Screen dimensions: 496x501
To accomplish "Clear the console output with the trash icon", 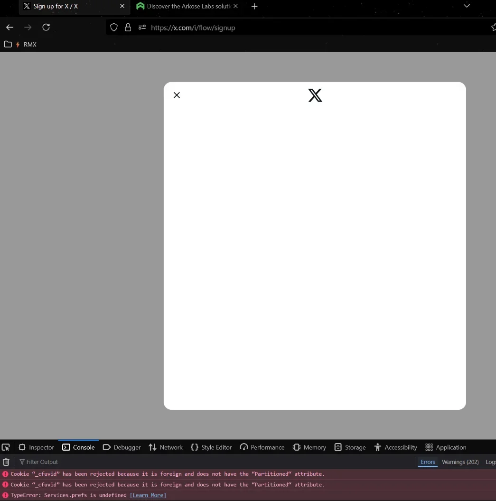I will tap(6, 462).
